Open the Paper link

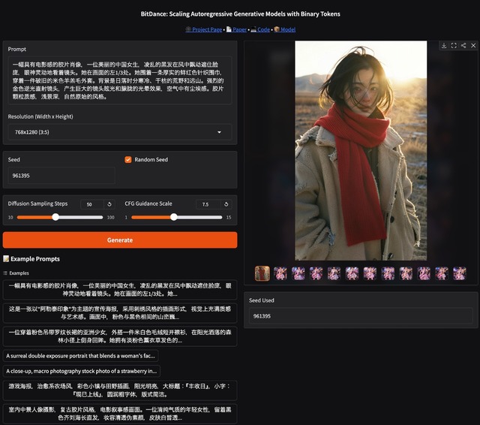tap(239, 29)
